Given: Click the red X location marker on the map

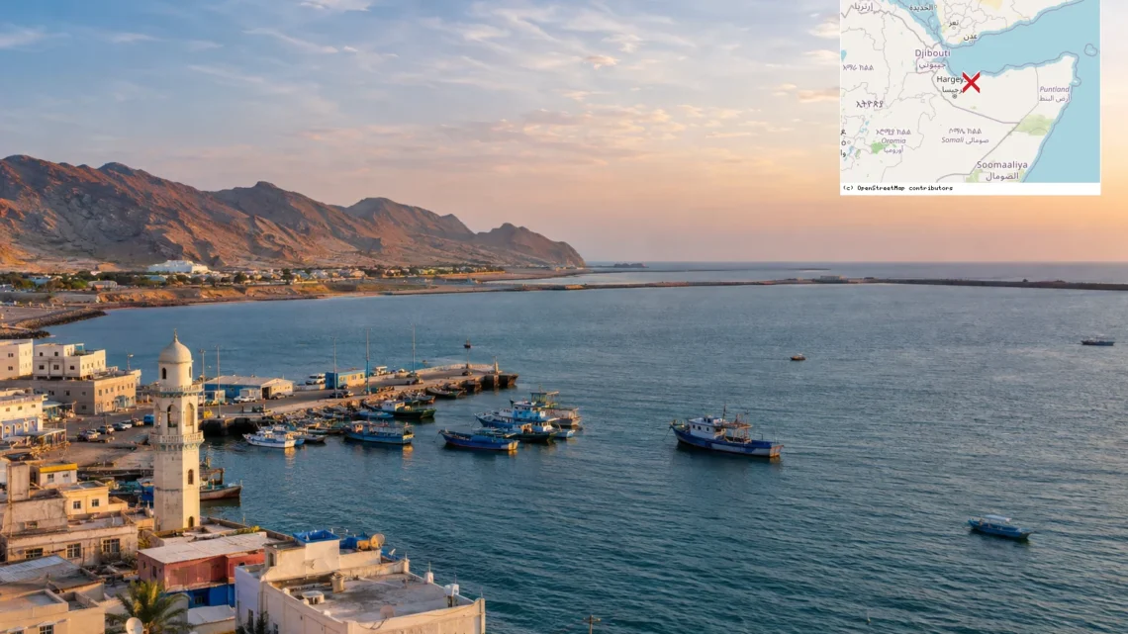Looking at the screenshot, I should [x=972, y=83].
